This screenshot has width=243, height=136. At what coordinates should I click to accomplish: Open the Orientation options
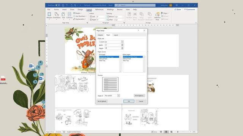(x=57, y=16)
